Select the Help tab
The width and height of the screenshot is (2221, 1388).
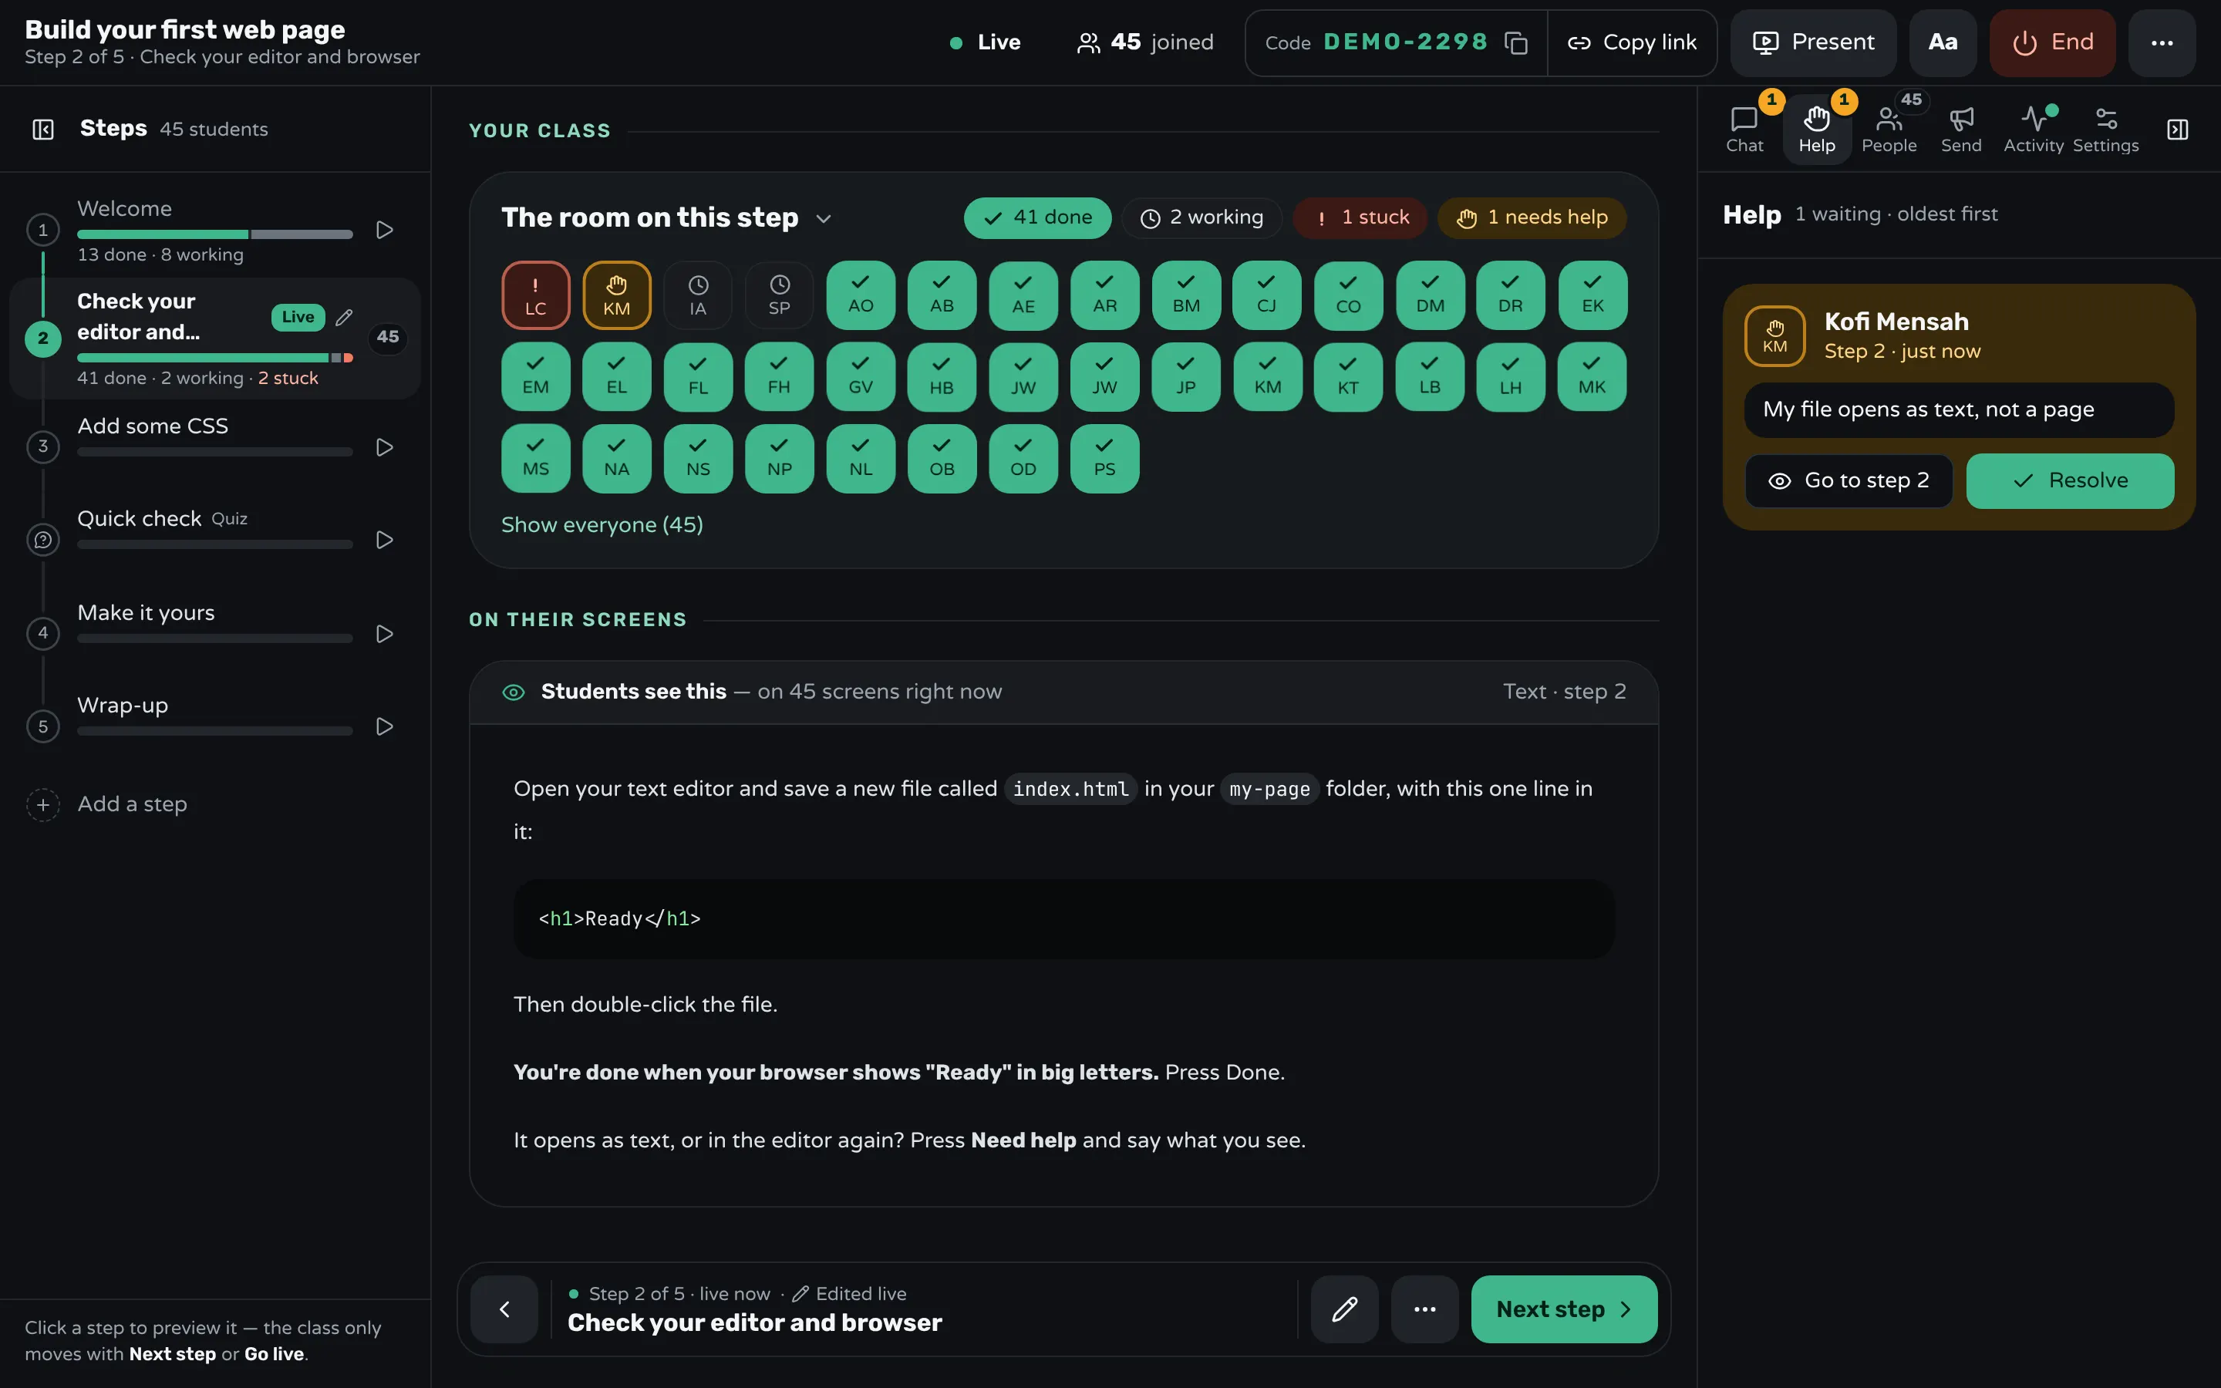coord(1816,130)
